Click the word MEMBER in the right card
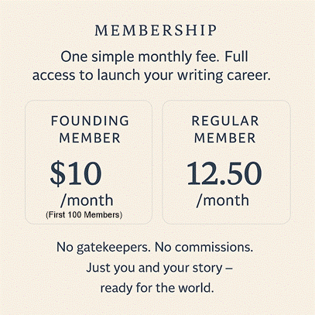Image resolution: width=315 pixels, height=315 pixels. pos(225,138)
